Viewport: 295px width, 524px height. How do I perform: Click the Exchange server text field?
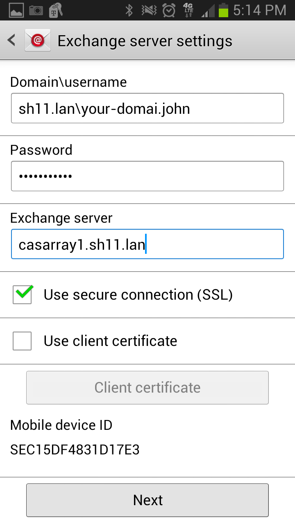point(147,244)
